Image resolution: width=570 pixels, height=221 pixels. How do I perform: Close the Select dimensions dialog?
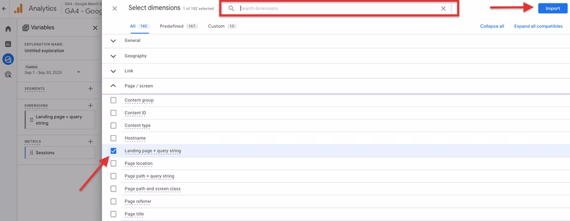tap(114, 8)
